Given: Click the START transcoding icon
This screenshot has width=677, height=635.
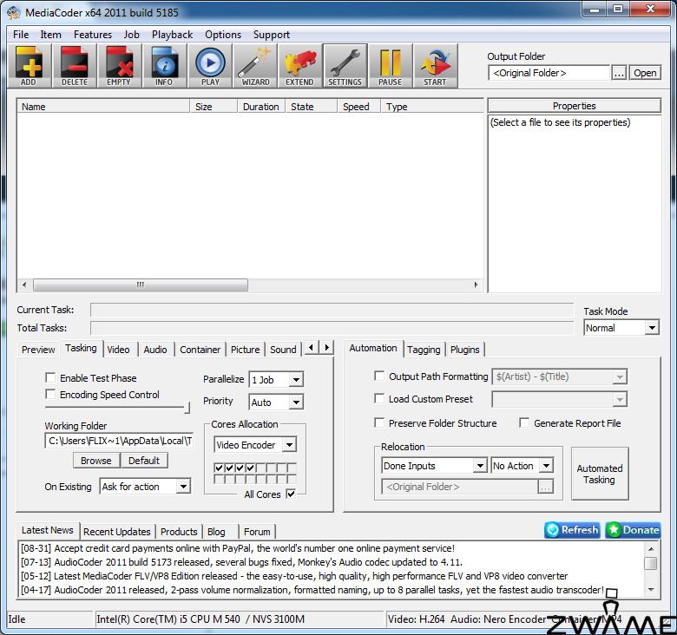Looking at the screenshot, I should coord(435,66).
